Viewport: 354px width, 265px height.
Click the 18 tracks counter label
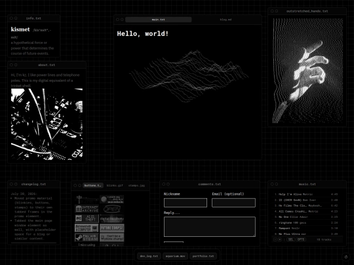coord(324,239)
